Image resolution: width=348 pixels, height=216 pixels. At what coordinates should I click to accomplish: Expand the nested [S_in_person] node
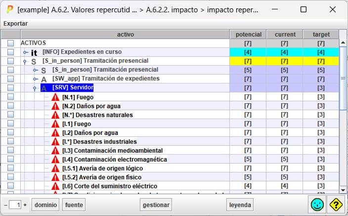[x=35, y=70]
